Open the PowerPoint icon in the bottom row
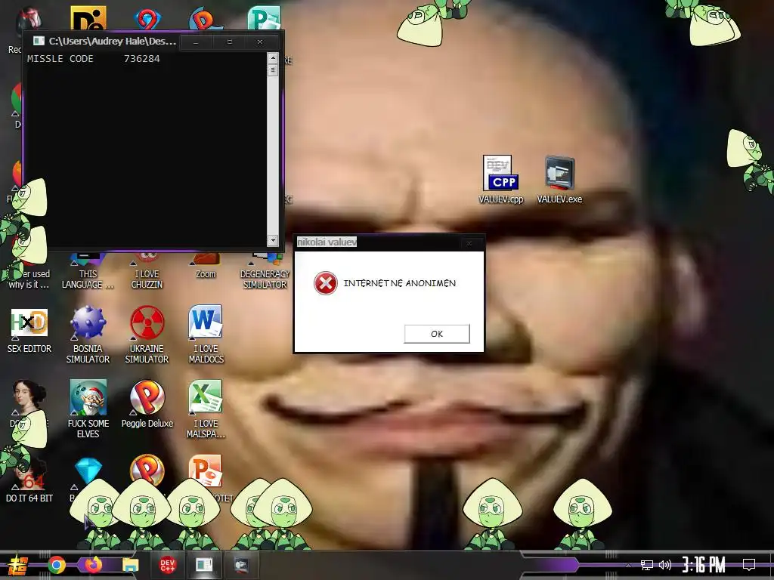Viewport: 774px width, 580px height. coord(206,470)
